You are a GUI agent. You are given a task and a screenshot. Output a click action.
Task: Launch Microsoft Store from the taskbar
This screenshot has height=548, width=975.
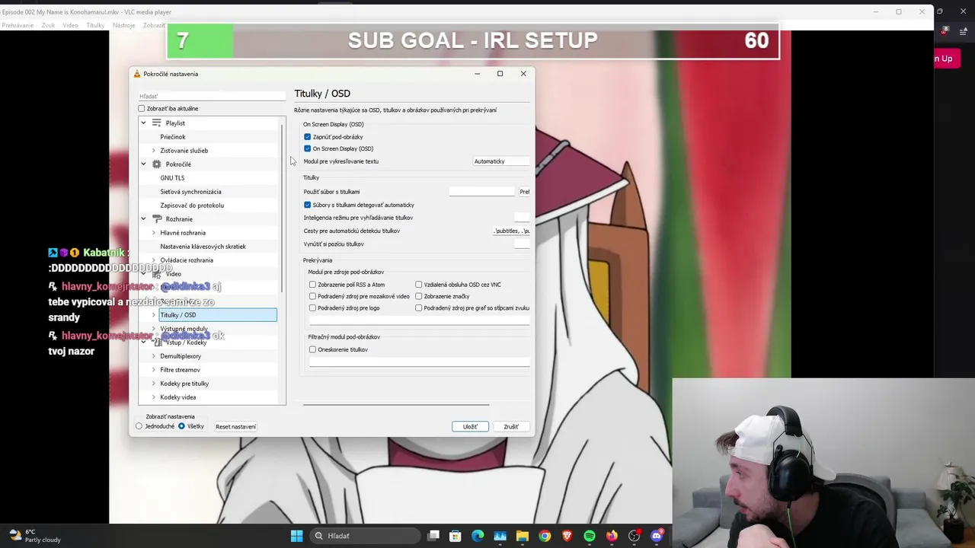(456, 536)
